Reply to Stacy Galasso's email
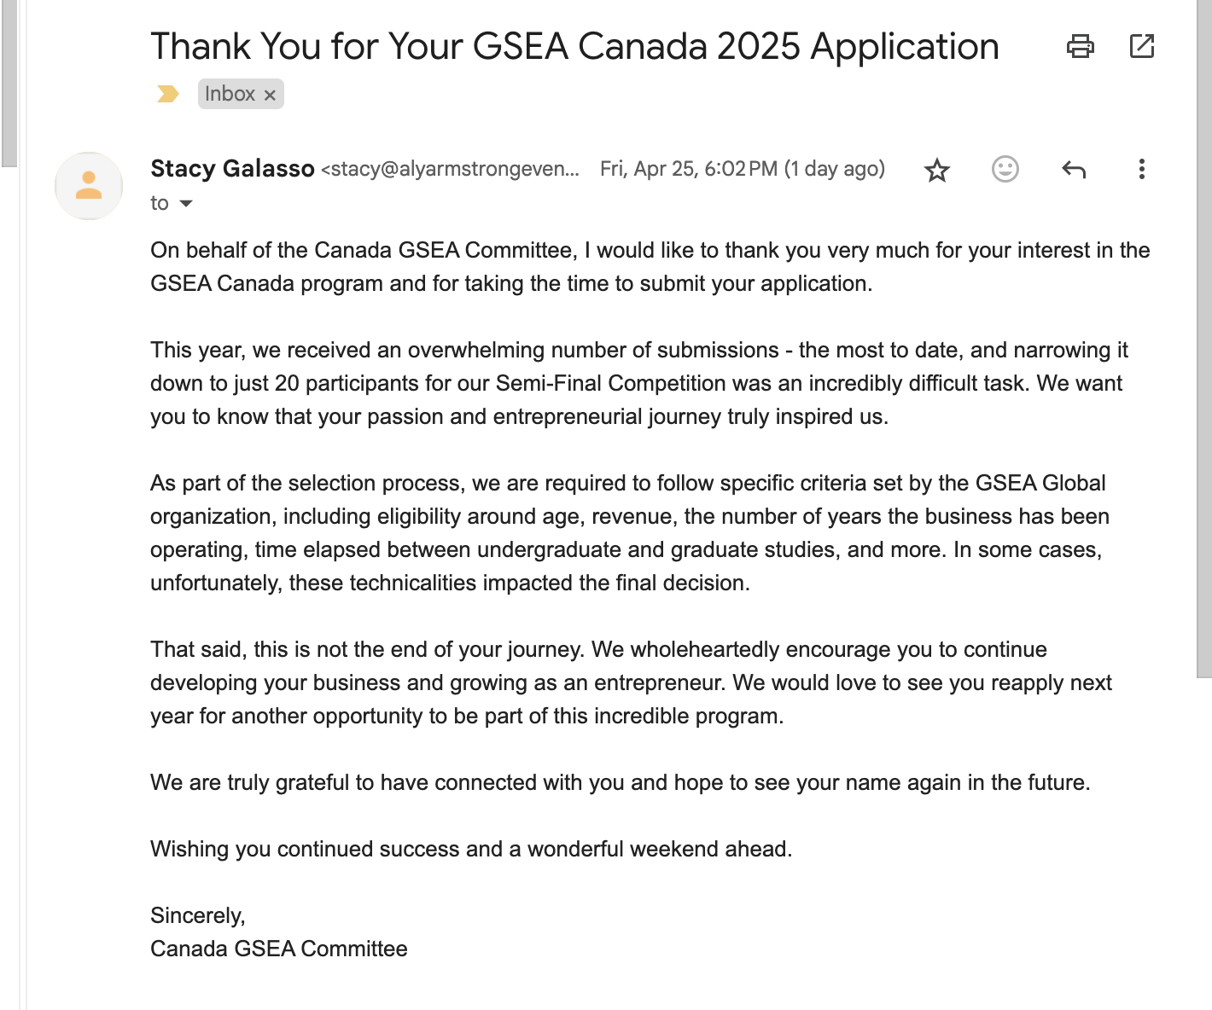Image resolution: width=1212 pixels, height=1010 pixels. 1073,170
